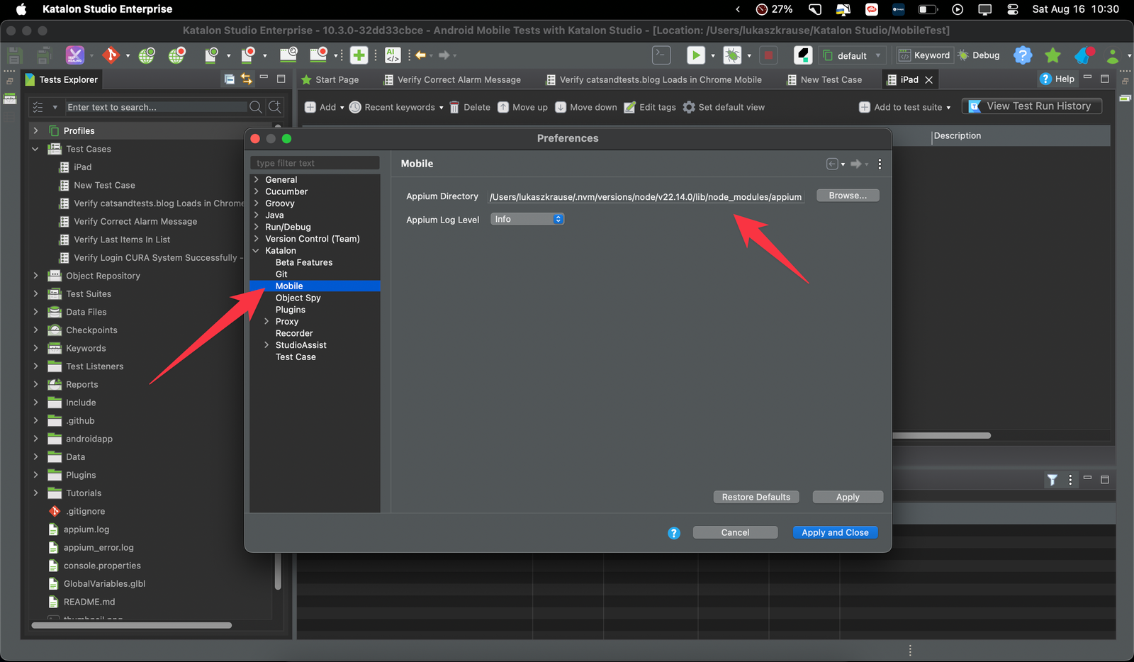Click Spy Windows toolbar icon
Viewport: 1134px width, 662px height.
pyautogui.click(x=288, y=55)
